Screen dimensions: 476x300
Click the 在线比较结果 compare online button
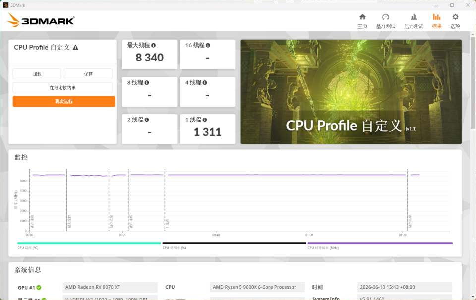point(62,88)
